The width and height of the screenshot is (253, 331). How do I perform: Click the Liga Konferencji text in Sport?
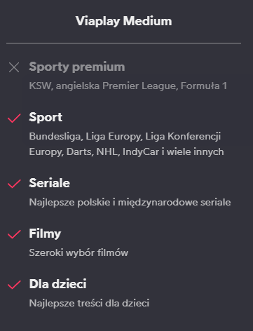(x=183, y=137)
